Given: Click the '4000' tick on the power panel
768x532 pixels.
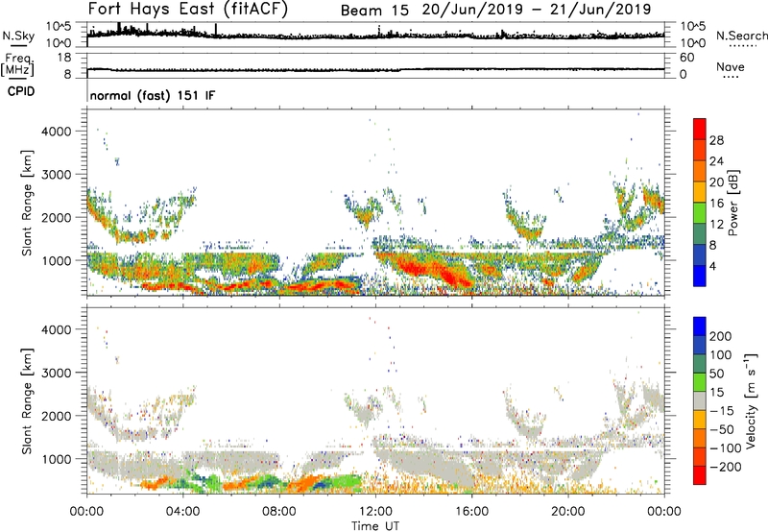Looking at the screenshot, I should click(56, 132).
